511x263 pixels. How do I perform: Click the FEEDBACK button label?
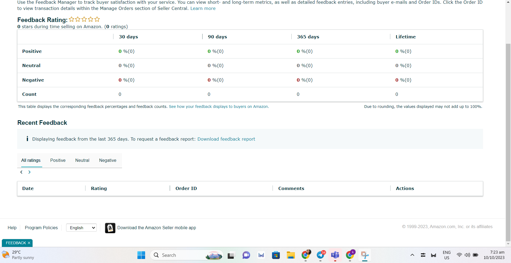click(16, 243)
